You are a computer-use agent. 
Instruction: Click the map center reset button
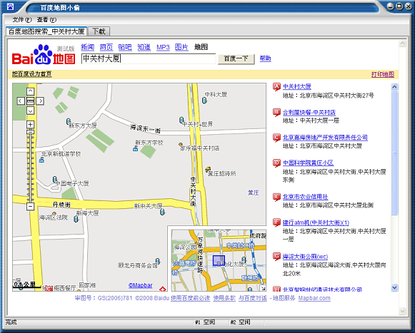coord(31,101)
